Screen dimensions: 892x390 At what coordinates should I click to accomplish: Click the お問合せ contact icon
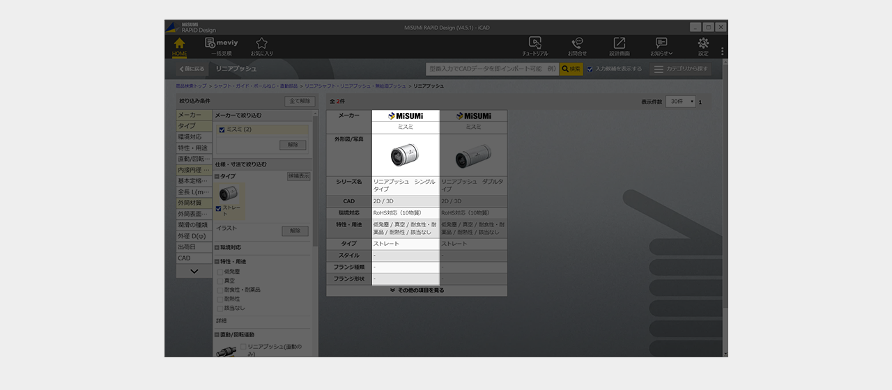point(577,46)
